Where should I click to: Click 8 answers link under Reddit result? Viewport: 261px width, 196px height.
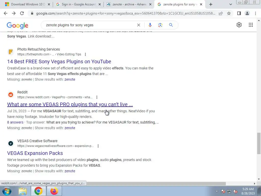pos(15,122)
